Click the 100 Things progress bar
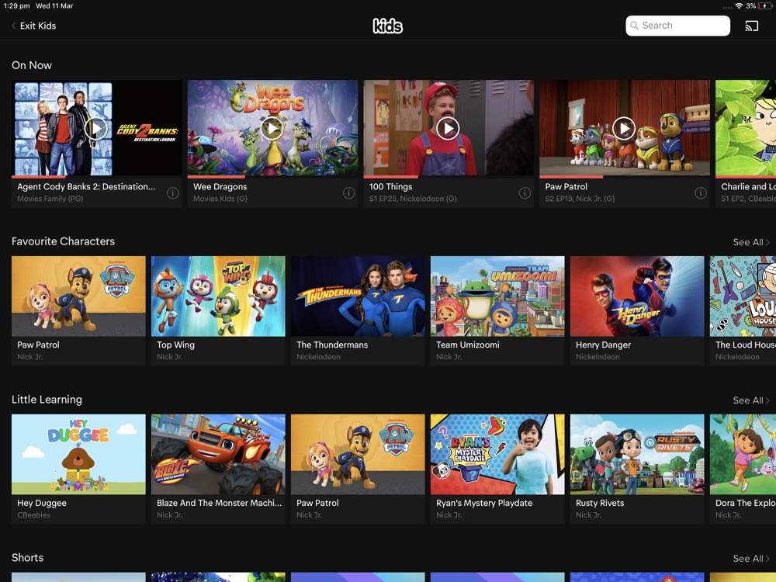Viewport: 776px width, 582px height. (x=449, y=177)
